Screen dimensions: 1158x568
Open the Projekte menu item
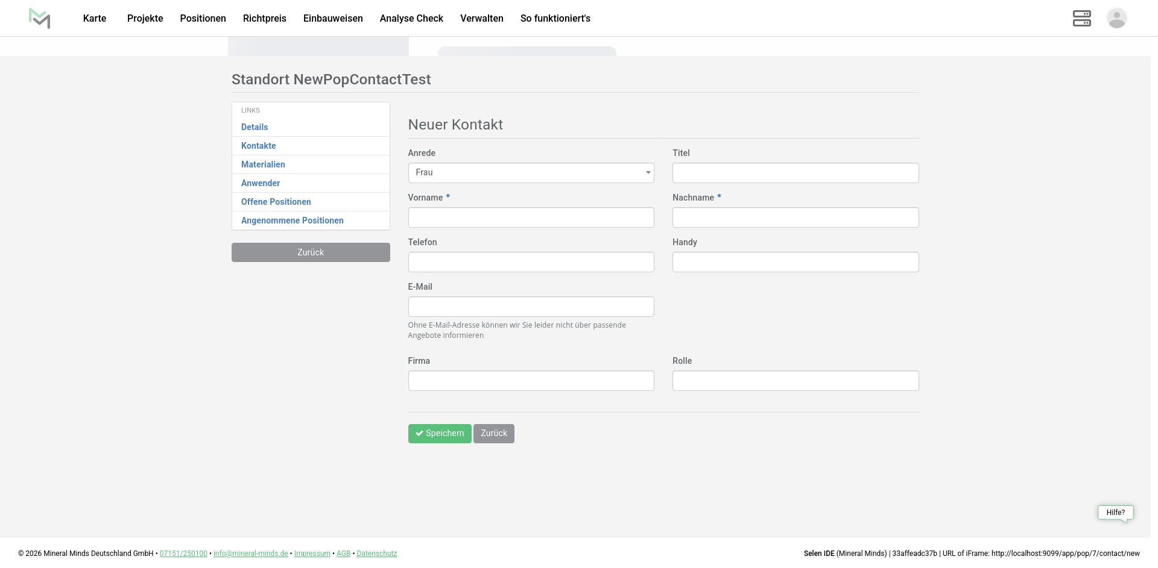tap(145, 18)
